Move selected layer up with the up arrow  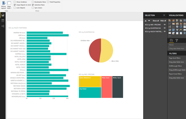point(145,21)
